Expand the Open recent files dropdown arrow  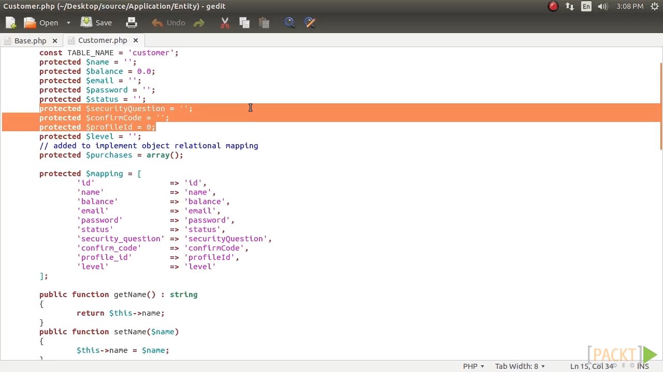click(68, 23)
